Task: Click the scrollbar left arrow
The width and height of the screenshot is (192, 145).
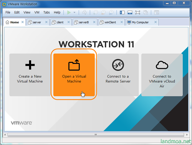Action: pyautogui.click(x=5, y=135)
